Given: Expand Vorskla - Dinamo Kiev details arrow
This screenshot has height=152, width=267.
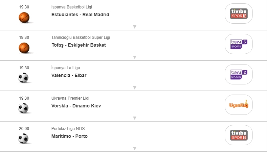Looking at the screenshot, I should point(134,118).
